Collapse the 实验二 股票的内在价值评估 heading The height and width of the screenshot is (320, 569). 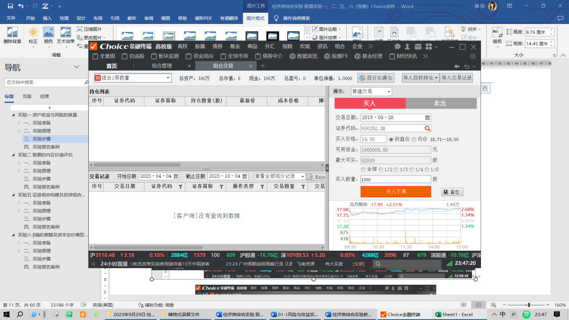coord(13,155)
